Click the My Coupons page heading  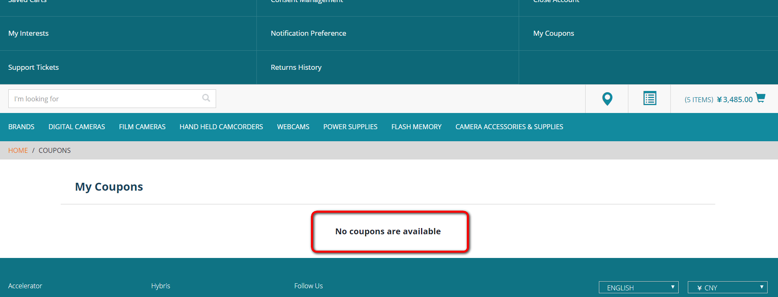(109, 187)
